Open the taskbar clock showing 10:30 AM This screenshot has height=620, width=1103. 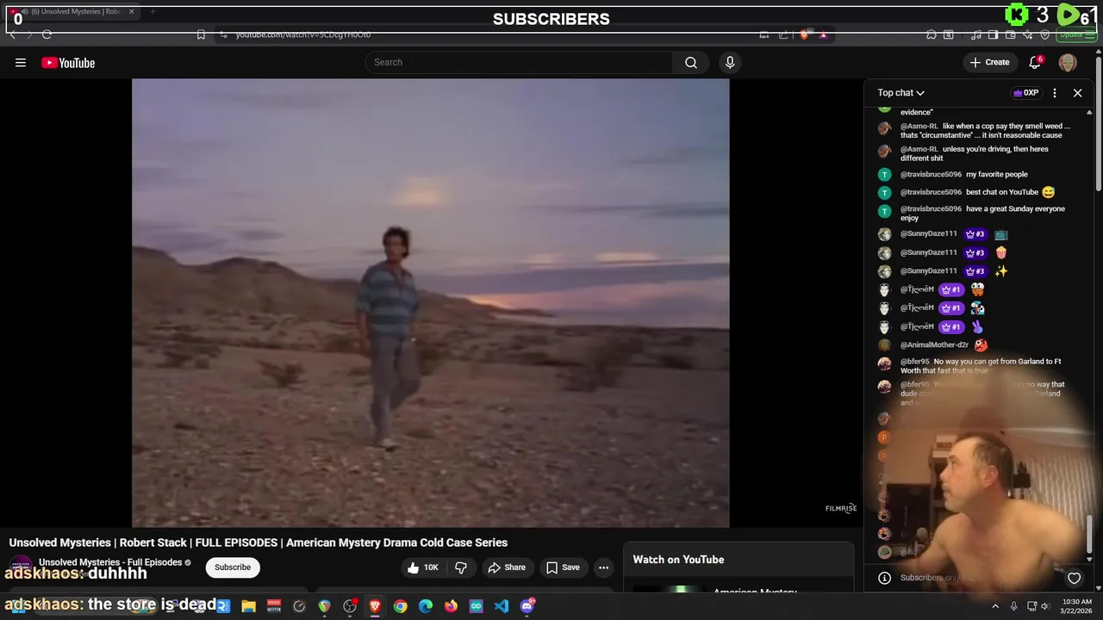(x=1077, y=606)
